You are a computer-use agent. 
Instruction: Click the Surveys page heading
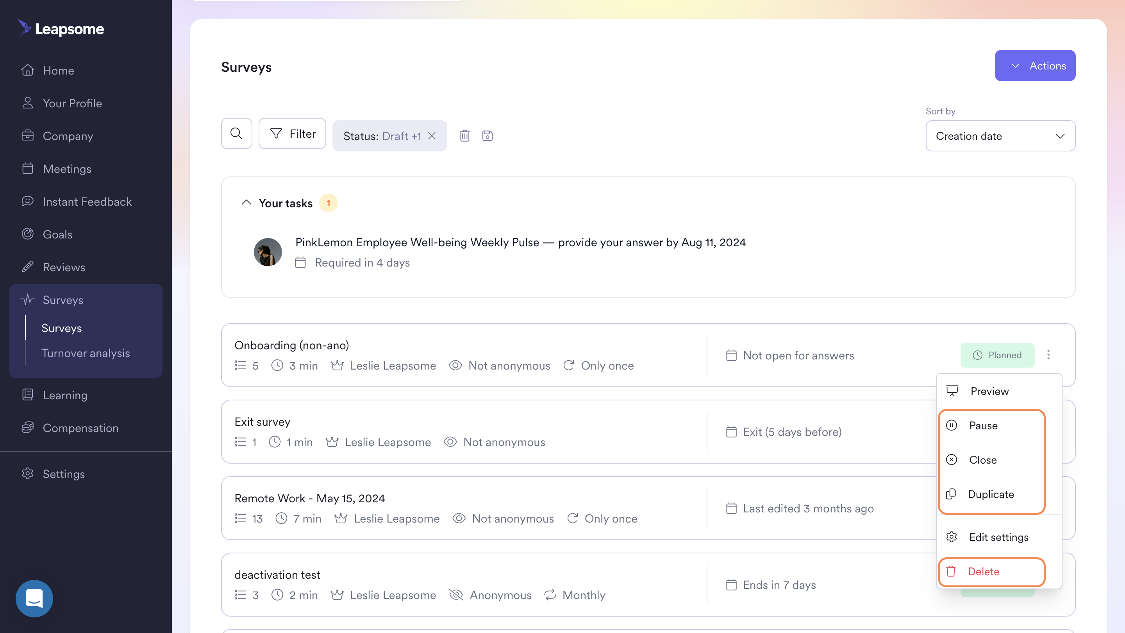point(246,67)
